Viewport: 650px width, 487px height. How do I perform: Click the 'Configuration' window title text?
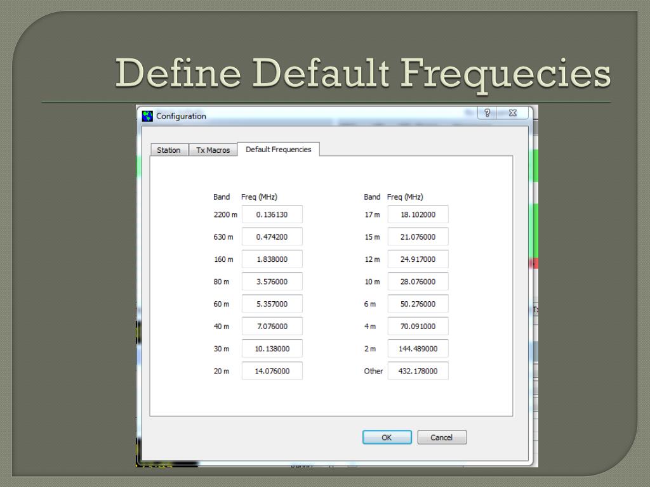point(181,116)
